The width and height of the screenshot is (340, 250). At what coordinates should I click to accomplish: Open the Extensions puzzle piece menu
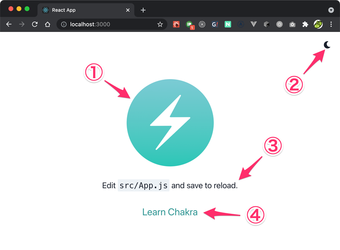[305, 24]
